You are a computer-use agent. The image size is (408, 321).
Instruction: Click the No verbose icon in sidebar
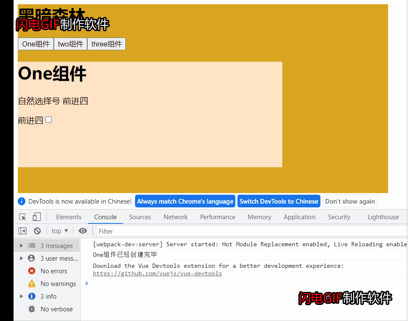(x=33, y=309)
